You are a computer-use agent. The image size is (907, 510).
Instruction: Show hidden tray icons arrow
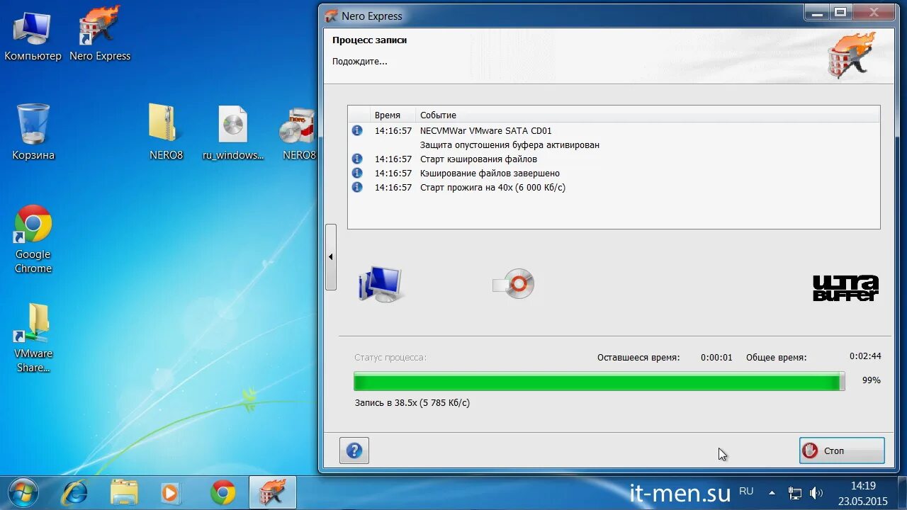click(x=772, y=492)
